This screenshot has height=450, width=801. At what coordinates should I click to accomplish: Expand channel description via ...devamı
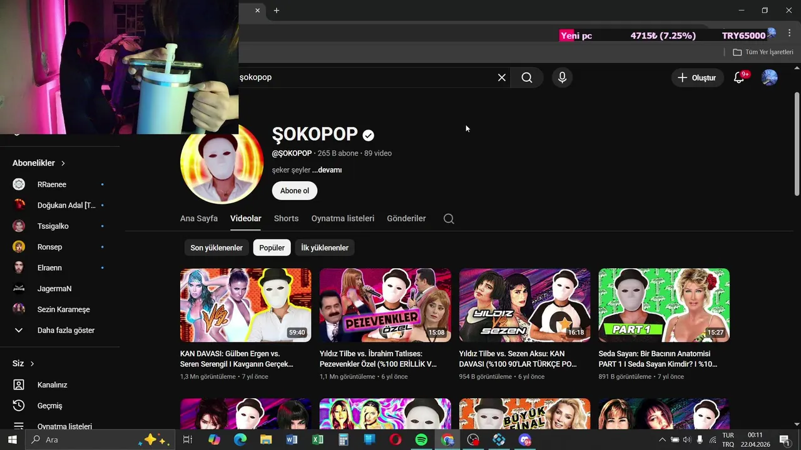pos(327,170)
